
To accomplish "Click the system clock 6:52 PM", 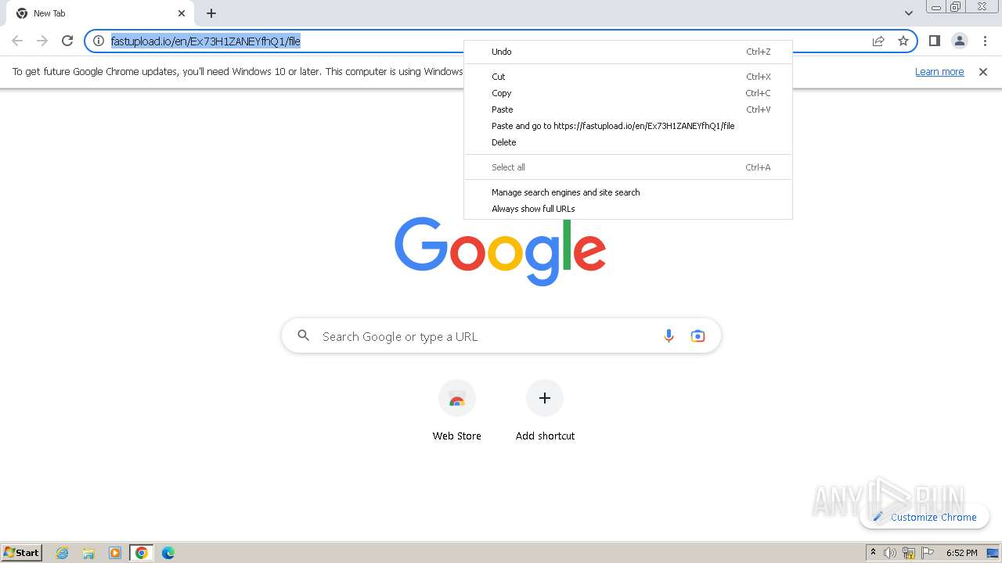I will [961, 553].
